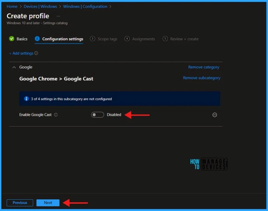Viewport: 268px width, 211px height.
Task: Click the Google Chrome > Google Cast heading
Action: click(x=56, y=79)
